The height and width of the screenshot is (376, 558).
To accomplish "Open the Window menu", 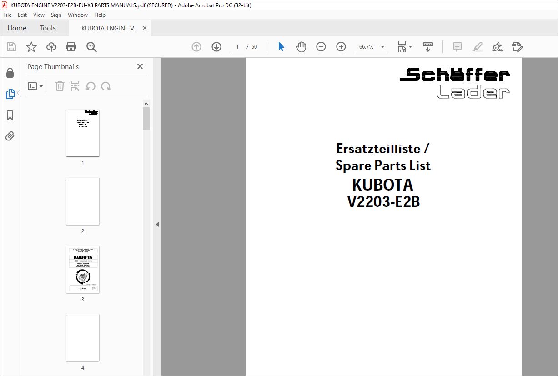I will pyautogui.click(x=78, y=15).
